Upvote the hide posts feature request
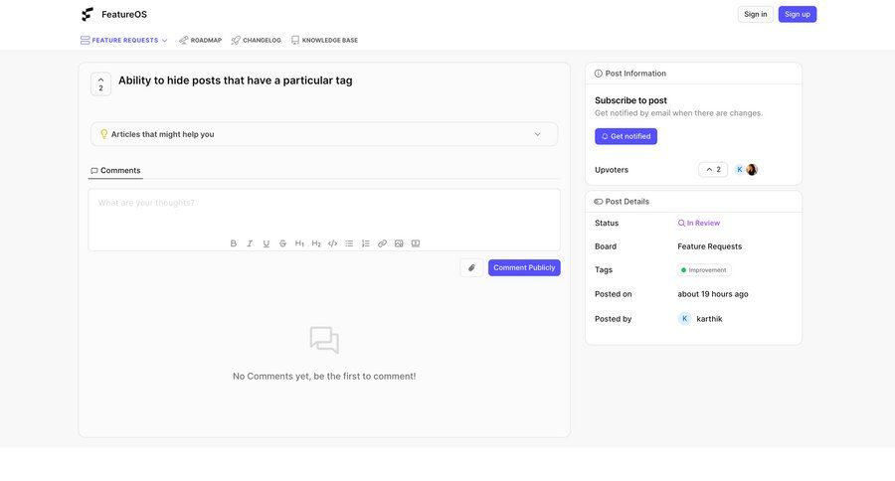The height and width of the screenshot is (481, 895). coord(100,83)
